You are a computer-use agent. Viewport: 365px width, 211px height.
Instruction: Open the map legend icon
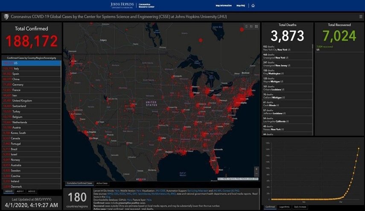click(251, 26)
